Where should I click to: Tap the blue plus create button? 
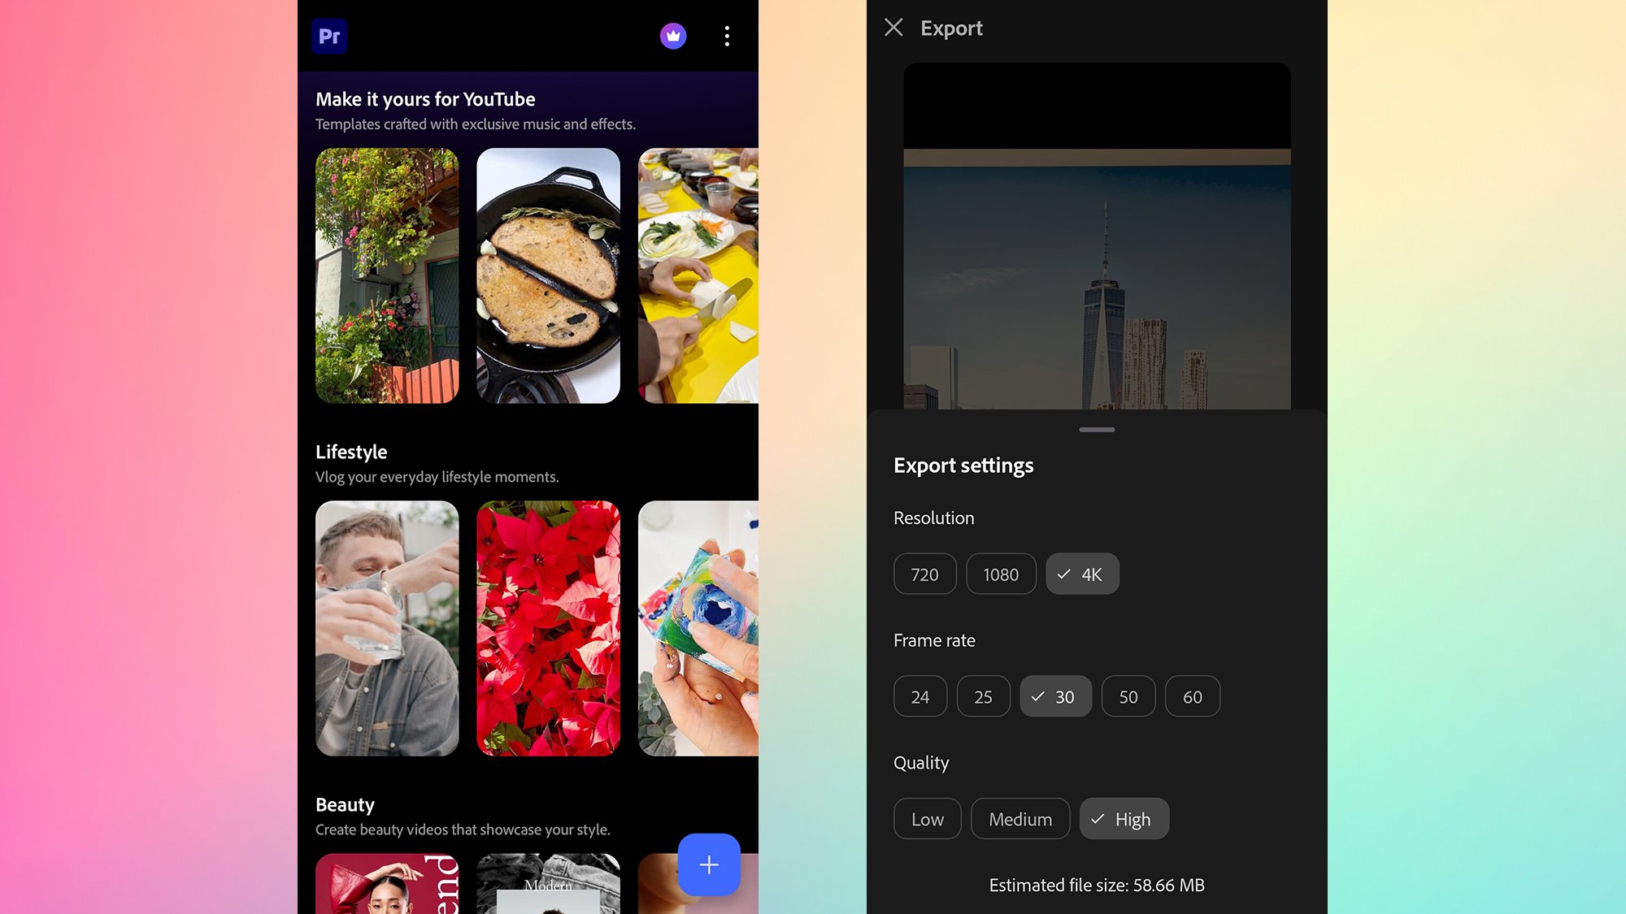click(x=709, y=864)
